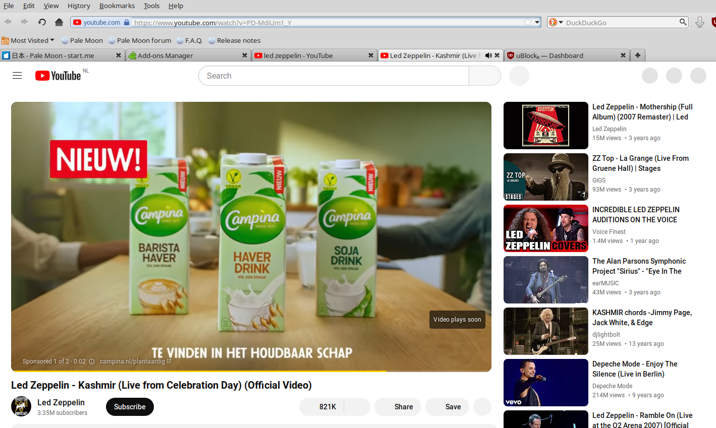Open the Led Zeppelin channel avatar

[x=21, y=406]
